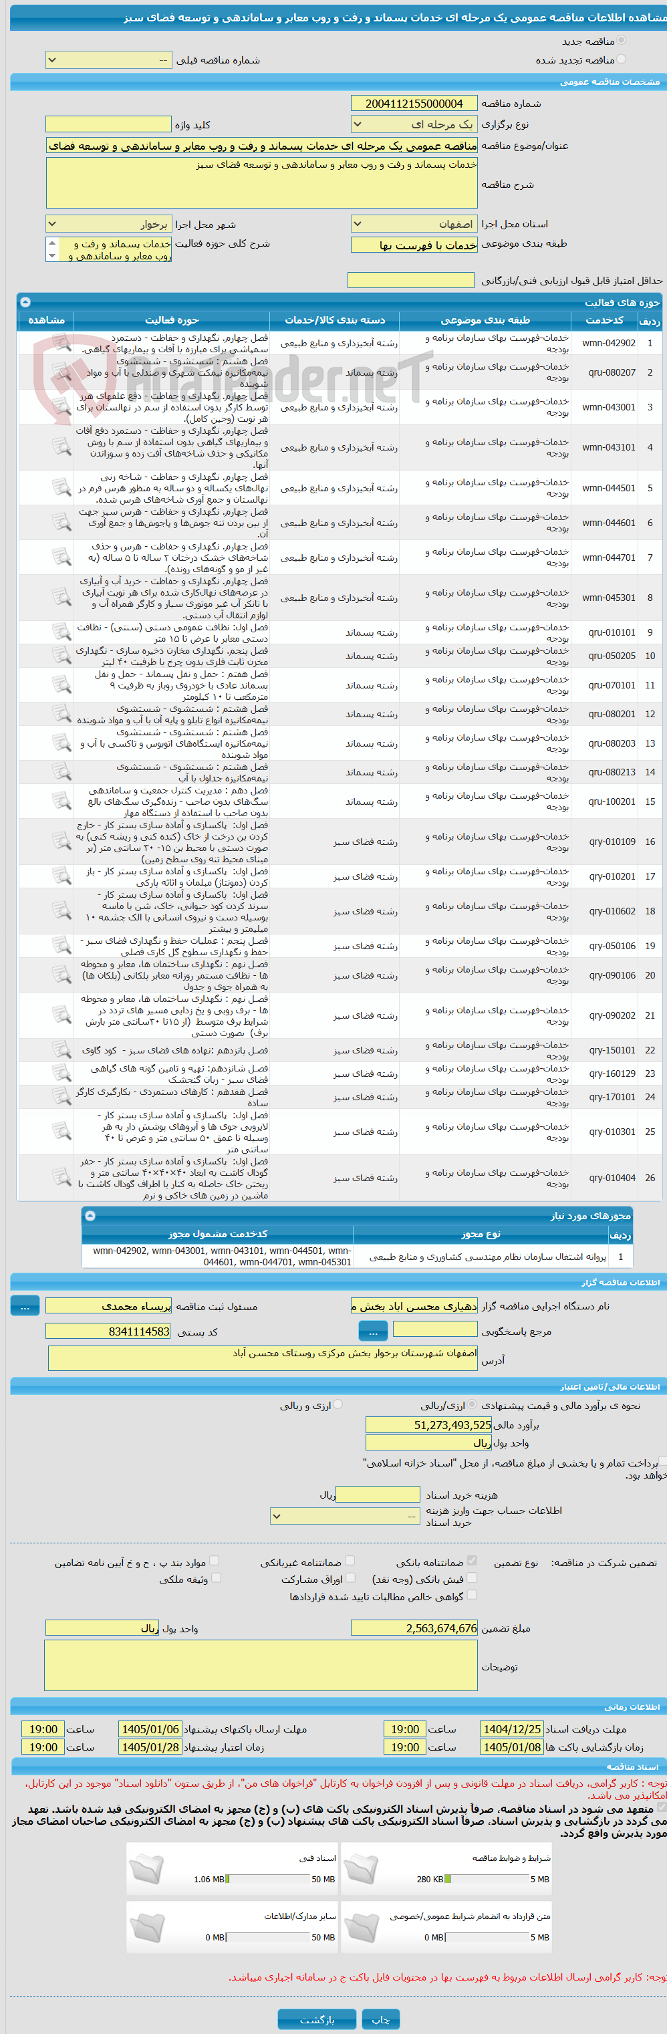The width and height of the screenshot is (667, 2034).
Task: Select the مناقصه جدید radio button
Action: (x=621, y=40)
